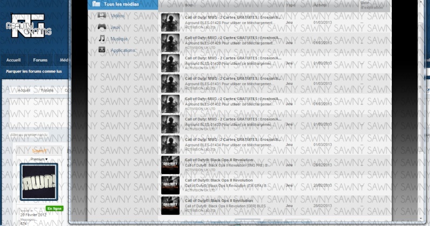Click Marquer les forums comme lus link
The image size is (430, 226).
point(34,71)
